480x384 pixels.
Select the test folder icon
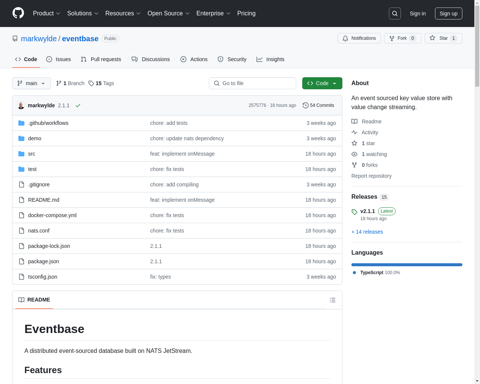pyautogui.click(x=21, y=169)
